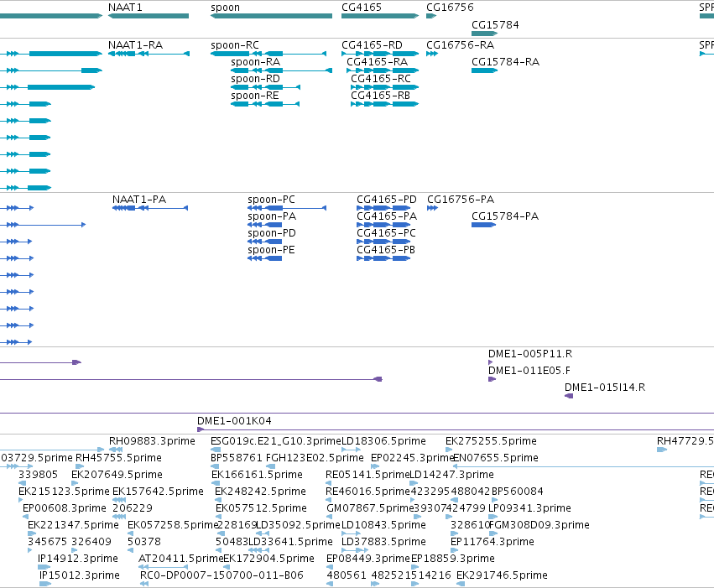
Task: Select the EN07655.5prime EST
Action: [x=583, y=466]
